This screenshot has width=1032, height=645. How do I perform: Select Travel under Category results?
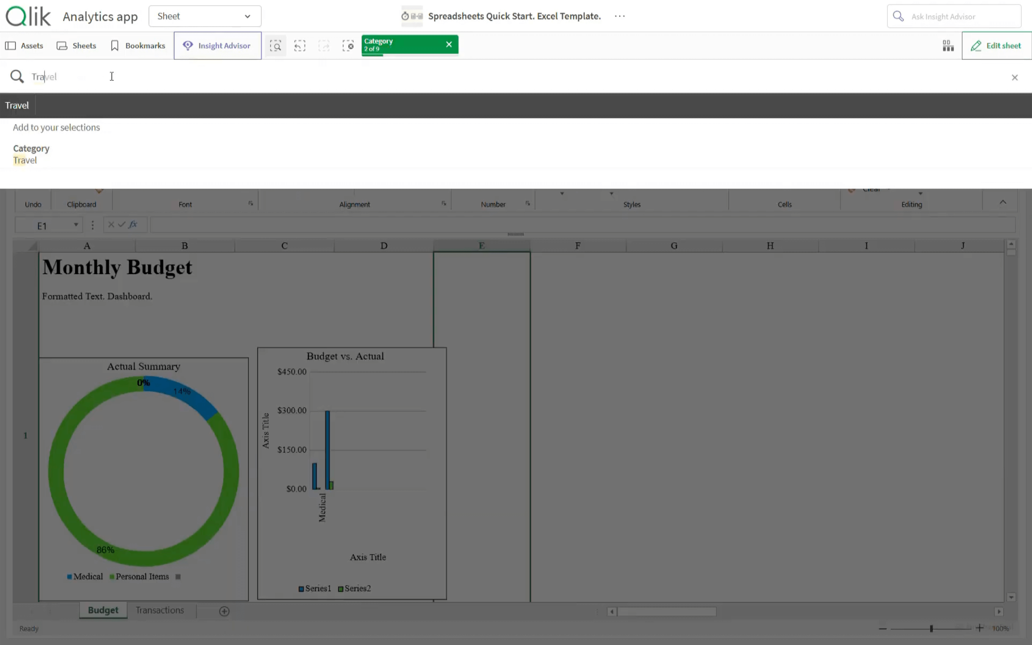(x=25, y=160)
